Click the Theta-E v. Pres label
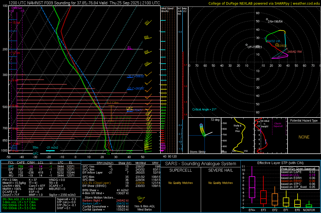Screen dimensions: 321x213 237,128
